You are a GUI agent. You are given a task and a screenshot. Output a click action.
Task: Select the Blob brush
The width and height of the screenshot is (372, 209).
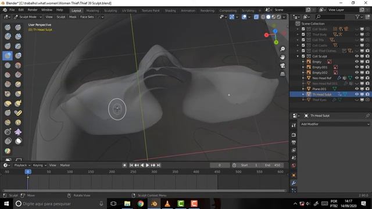tap(18, 56)
